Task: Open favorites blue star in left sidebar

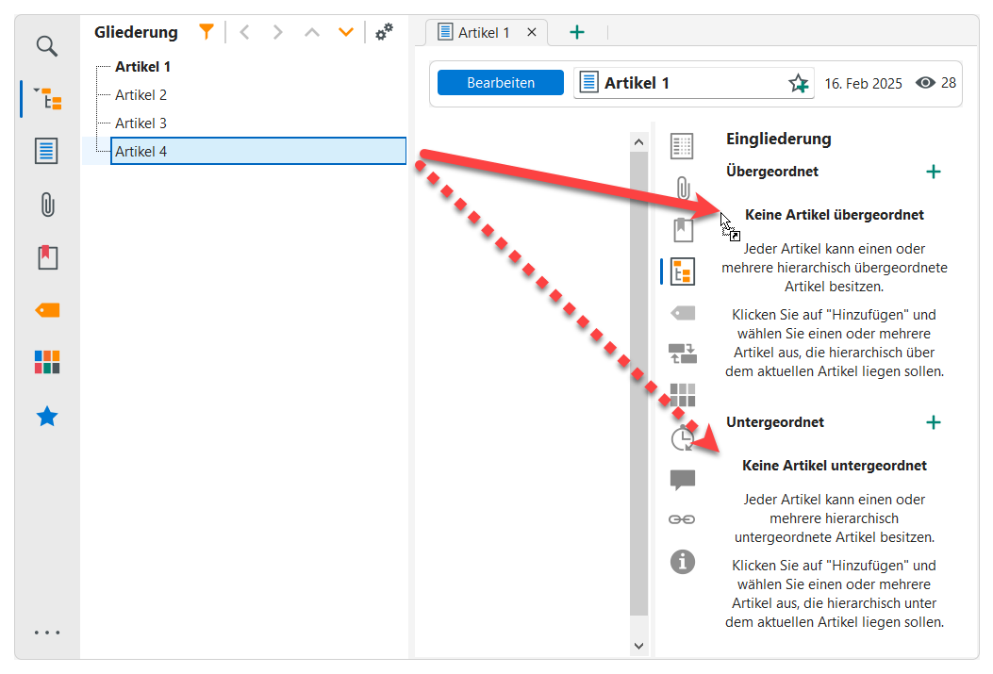Action: pyautogui.click(x=47, y=417)
